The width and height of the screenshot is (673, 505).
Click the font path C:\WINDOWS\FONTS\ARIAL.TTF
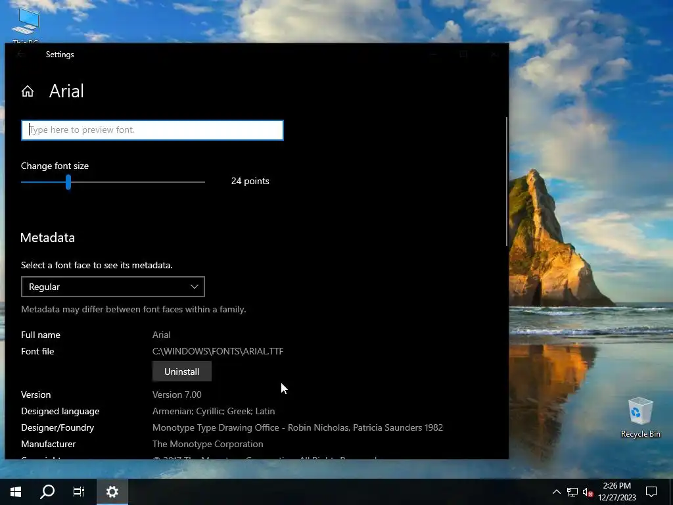click(x=218, y=351)
